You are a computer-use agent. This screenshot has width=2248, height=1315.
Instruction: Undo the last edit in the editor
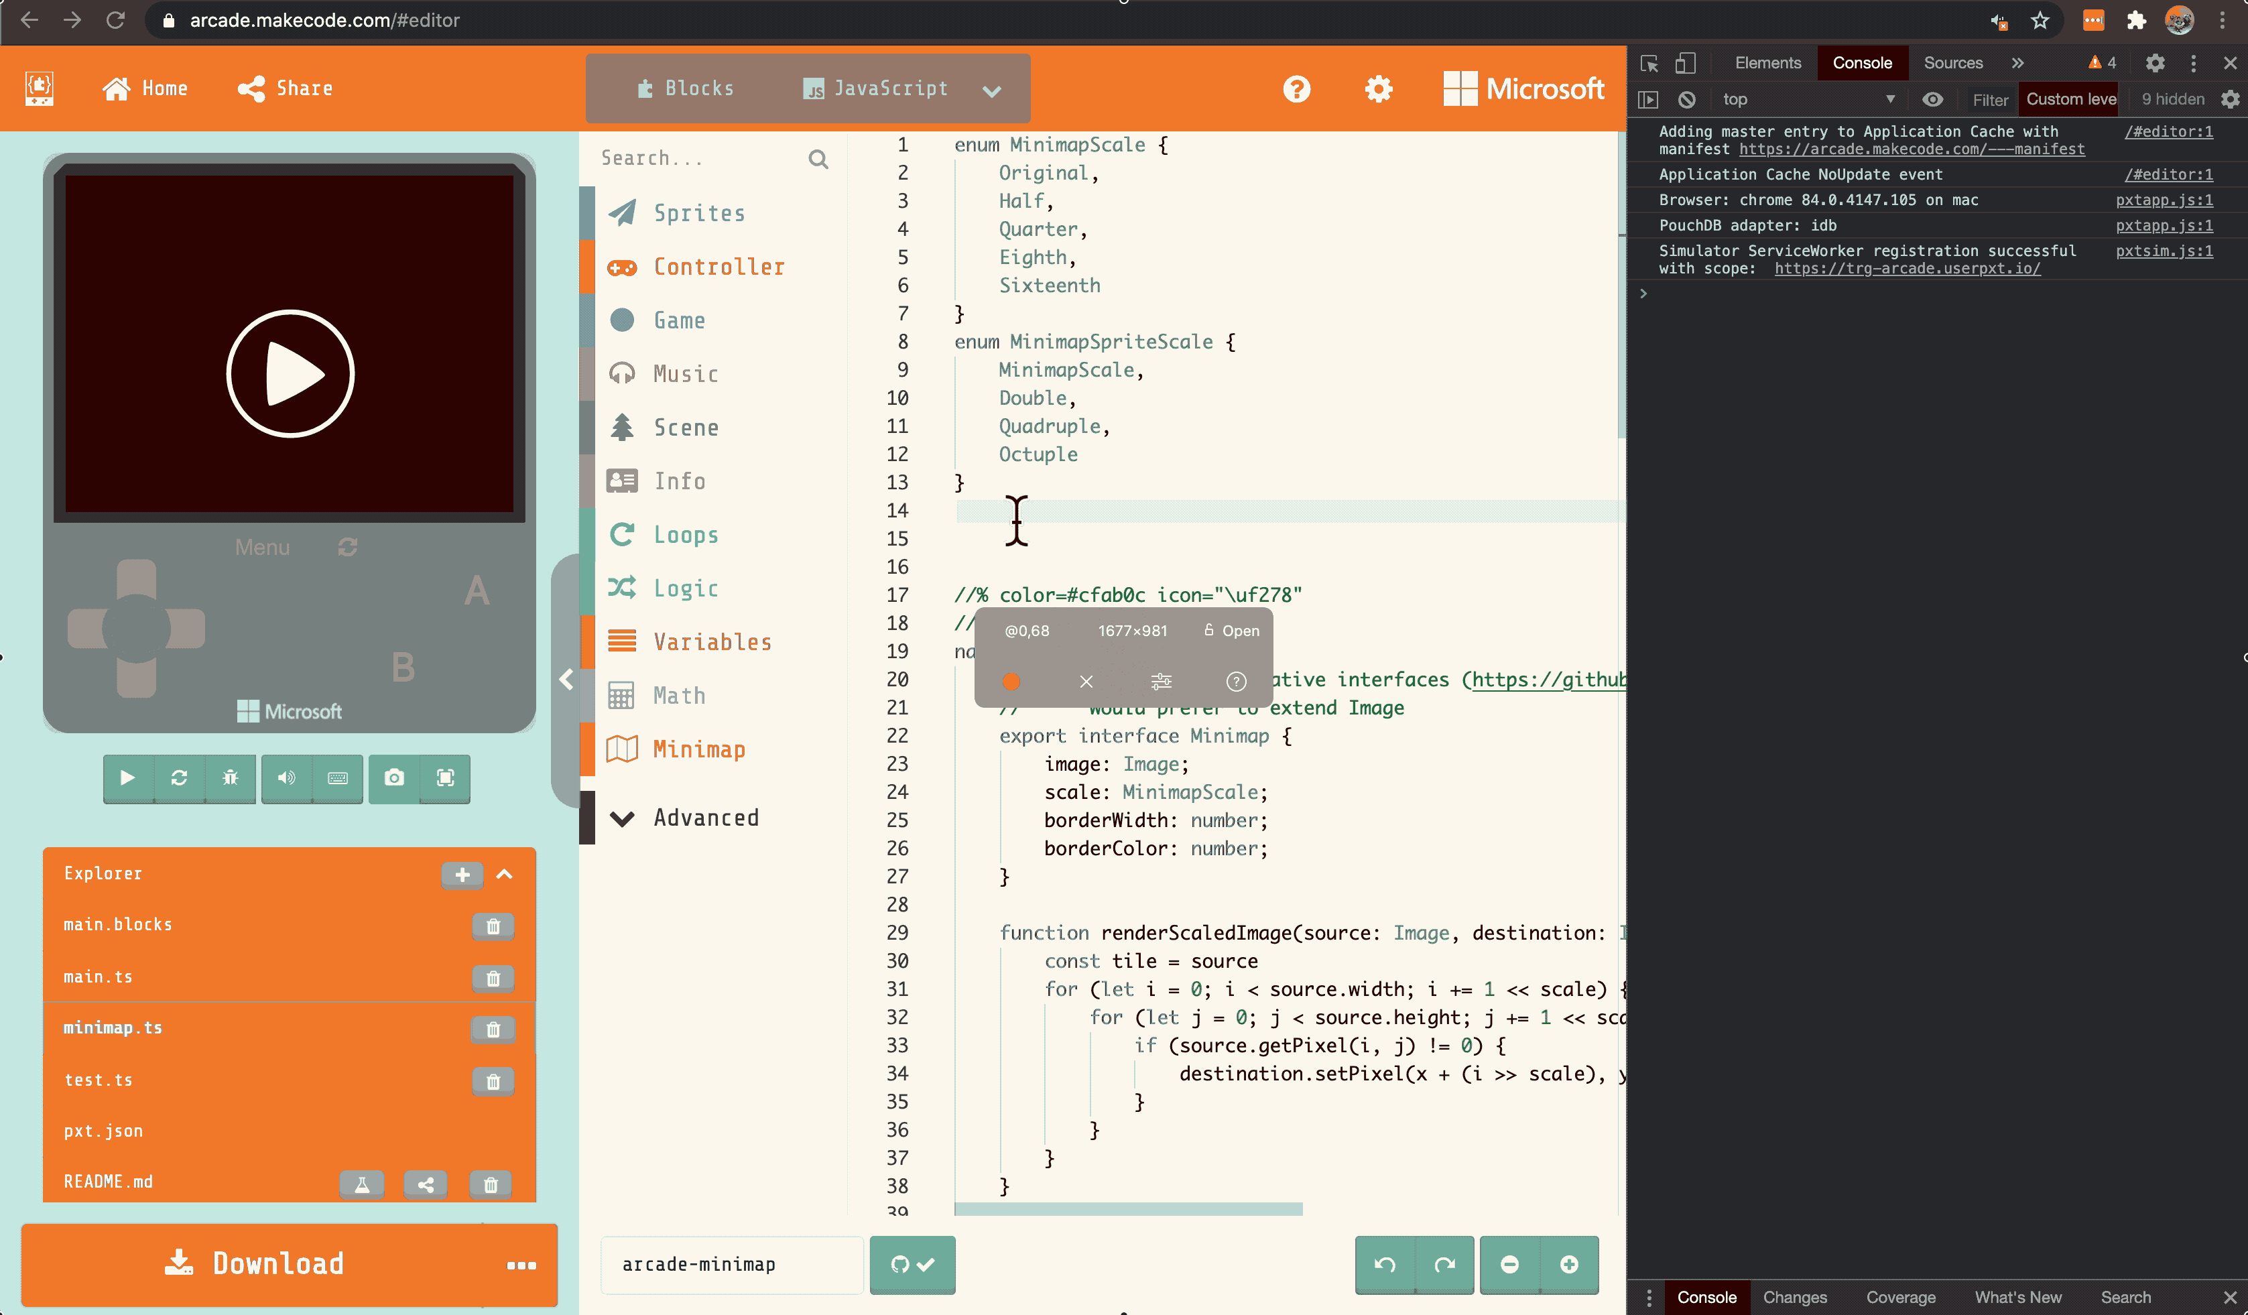click(x=1385, y=1264)
